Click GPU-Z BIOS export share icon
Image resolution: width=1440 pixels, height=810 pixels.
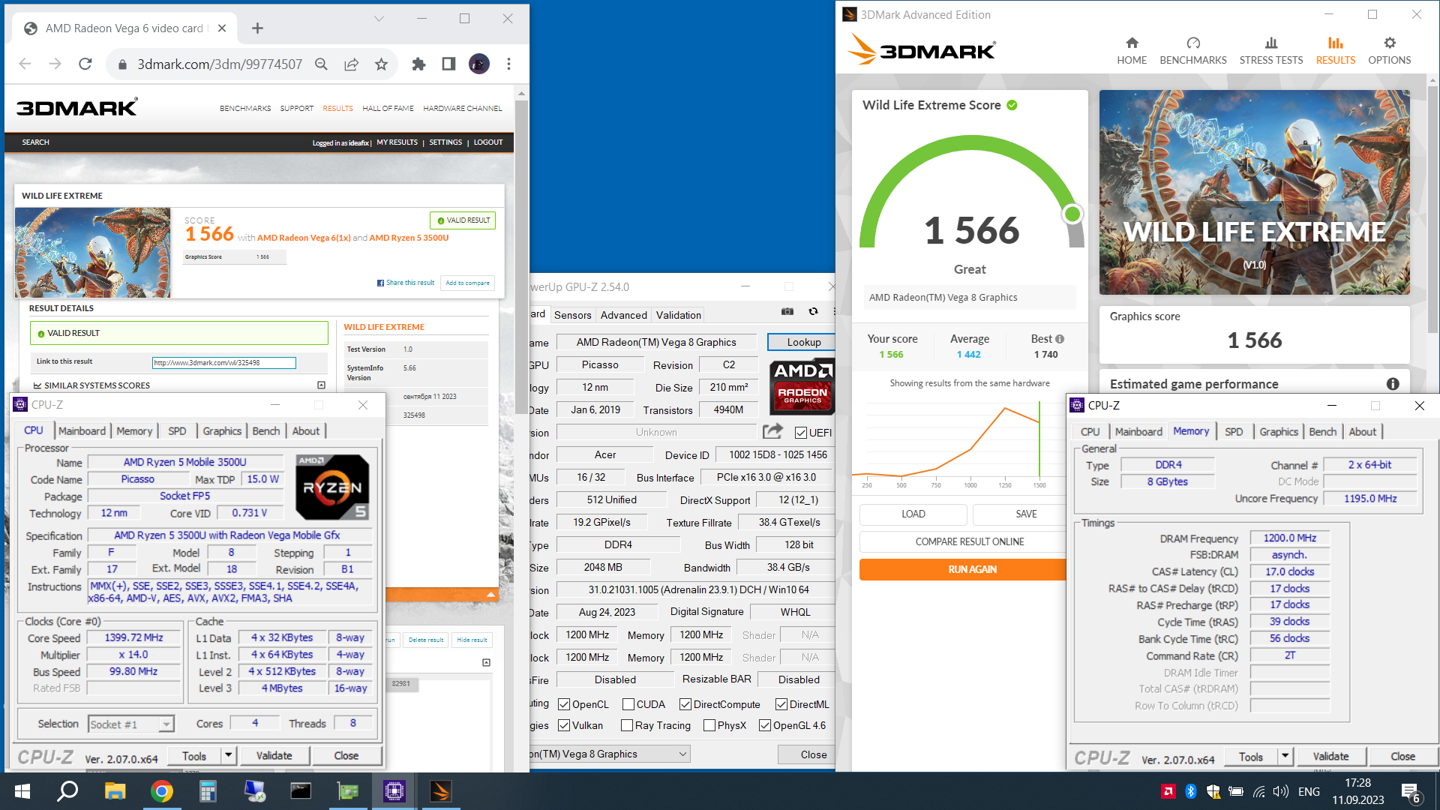coord(772,431)
